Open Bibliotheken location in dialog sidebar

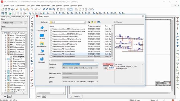click(42, 44)
